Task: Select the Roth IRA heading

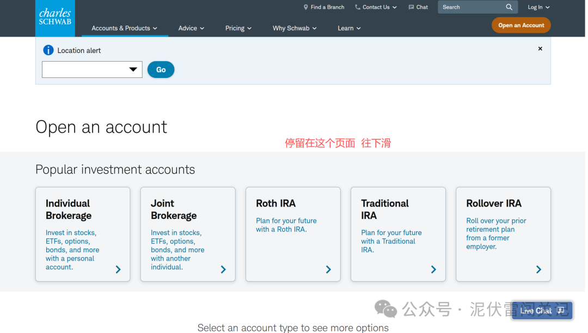Action: (275, 203)
